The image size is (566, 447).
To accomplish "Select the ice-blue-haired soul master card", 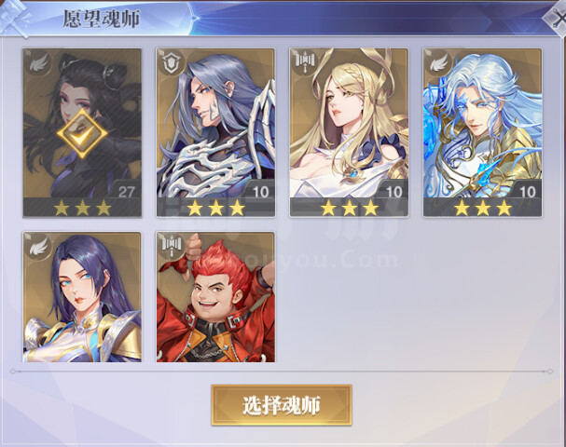I will point(483,132).
